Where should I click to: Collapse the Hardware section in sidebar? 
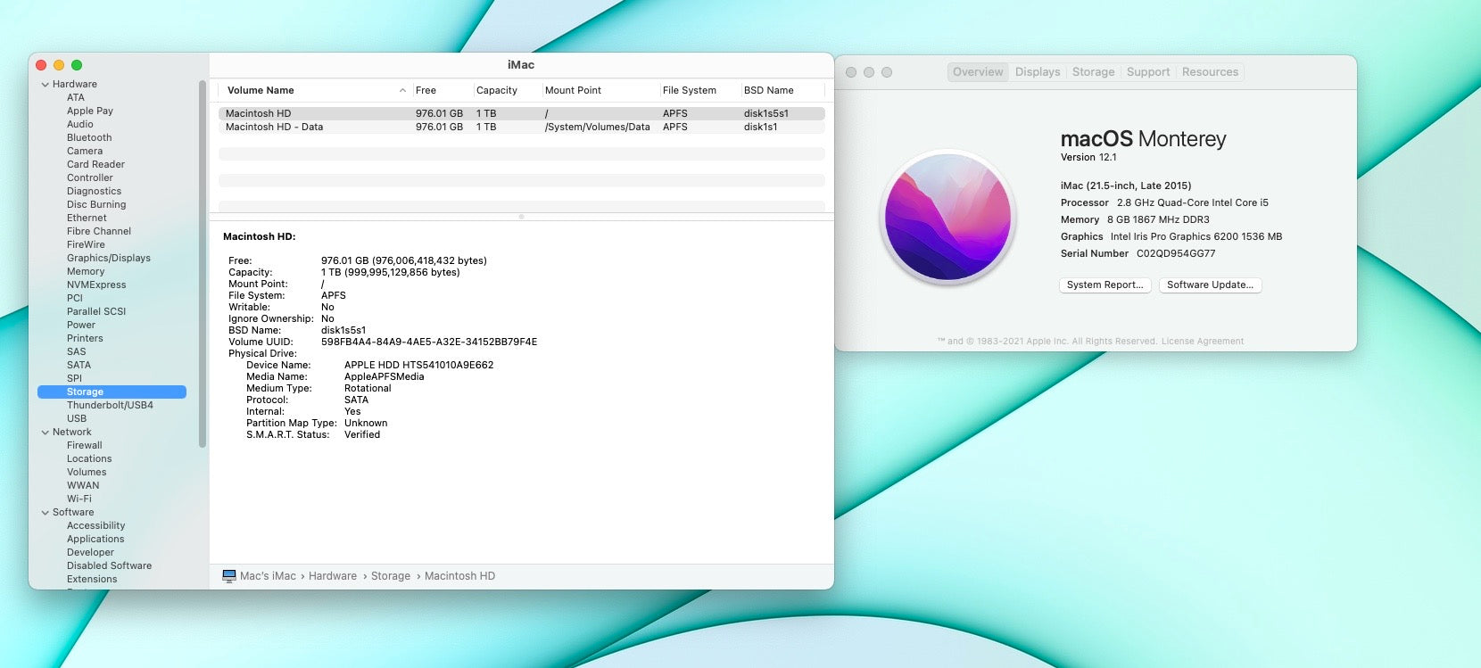[46, 85]
